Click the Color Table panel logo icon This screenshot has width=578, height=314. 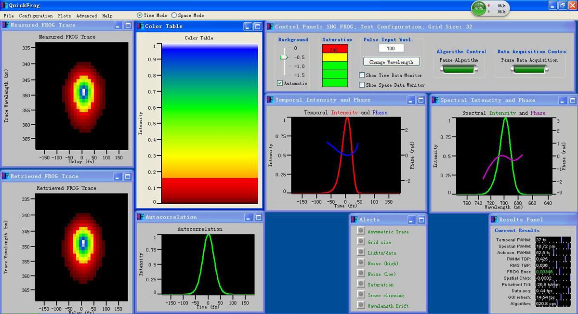[141, 26]
